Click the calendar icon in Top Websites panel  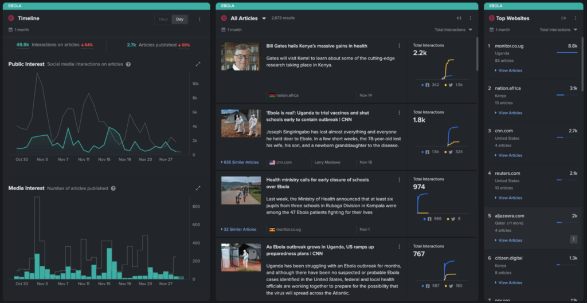coord(491,30)
